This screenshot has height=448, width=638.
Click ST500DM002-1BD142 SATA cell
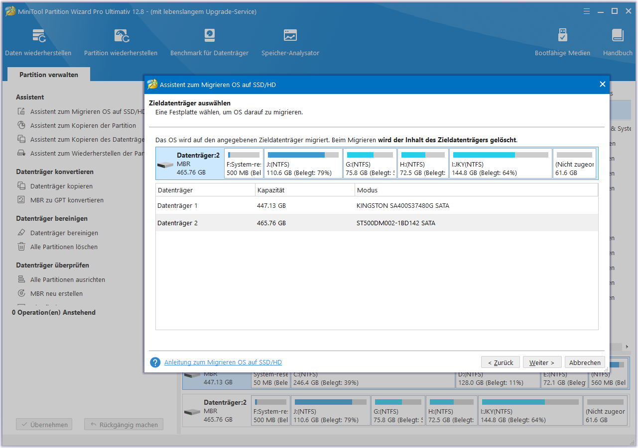point(396,223)
